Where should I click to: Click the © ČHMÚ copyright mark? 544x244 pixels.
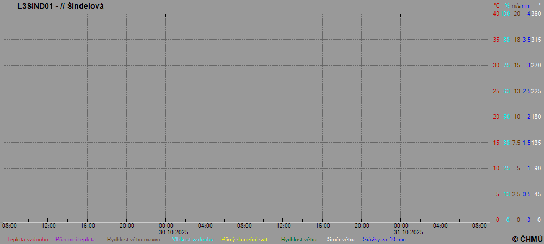(527, 239)
